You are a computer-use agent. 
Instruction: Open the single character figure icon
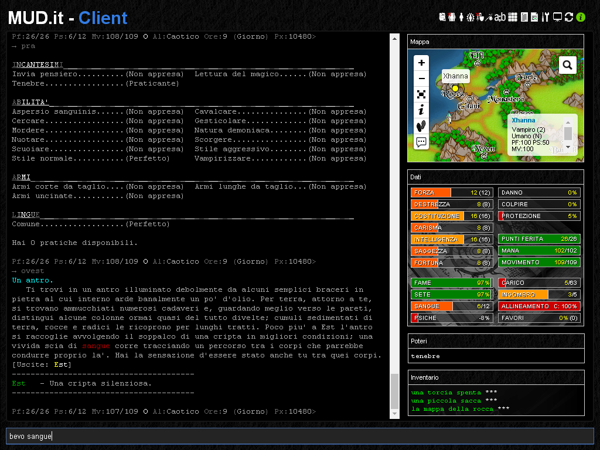(462, 17)
